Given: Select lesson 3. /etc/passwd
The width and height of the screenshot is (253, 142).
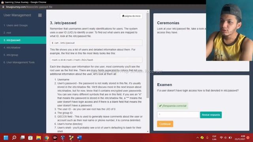Looking at the screenshot, I should (23, 40).
